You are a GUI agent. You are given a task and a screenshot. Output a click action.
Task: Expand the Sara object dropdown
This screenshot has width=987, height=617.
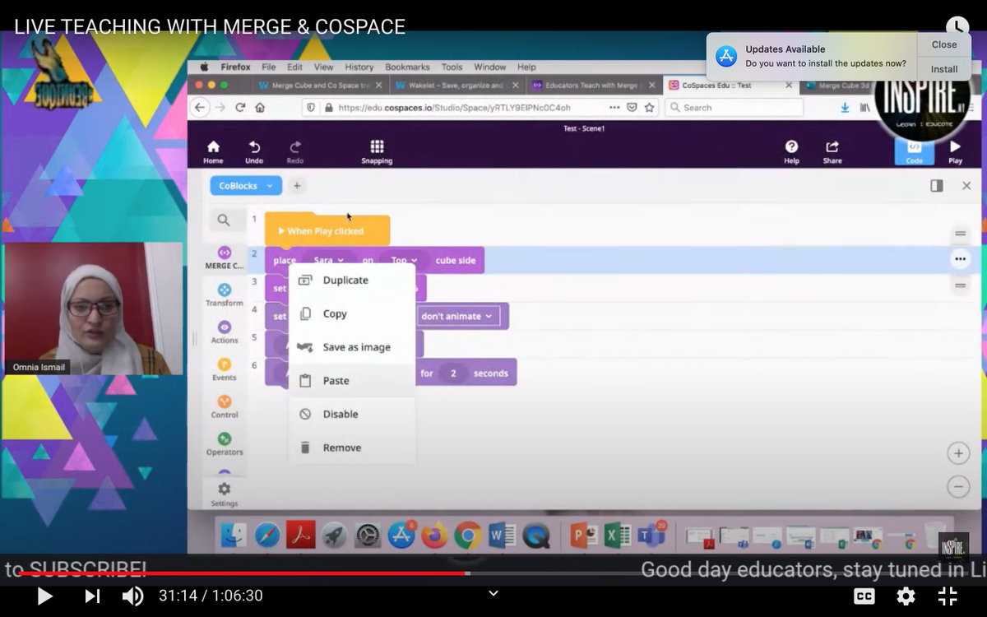coord(328,260)
